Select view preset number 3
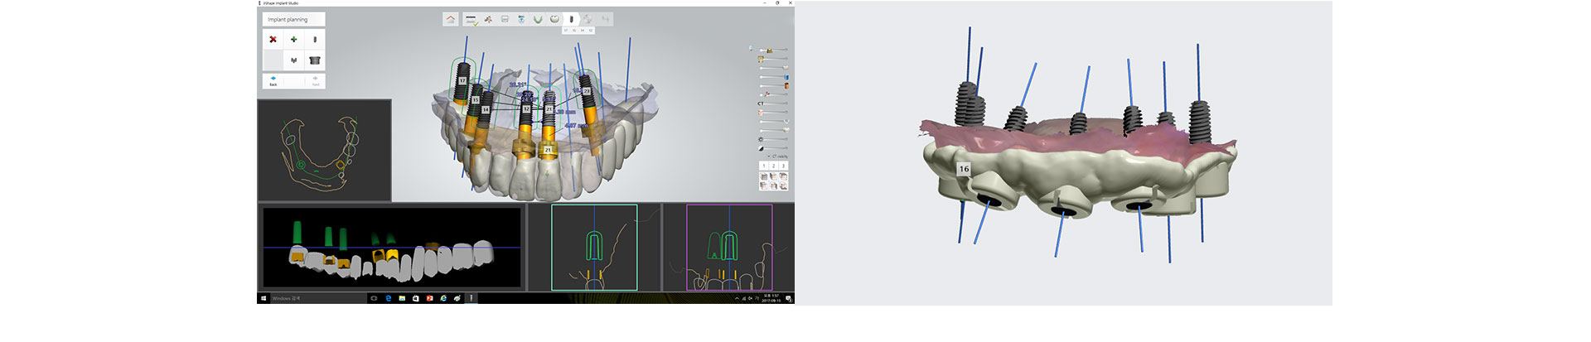Screen dimensions: 1591x342 [x=783, y=166]
